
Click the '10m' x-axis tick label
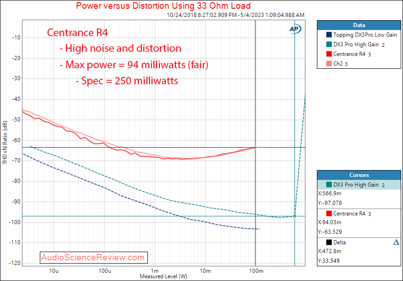[x=205, y=271]
